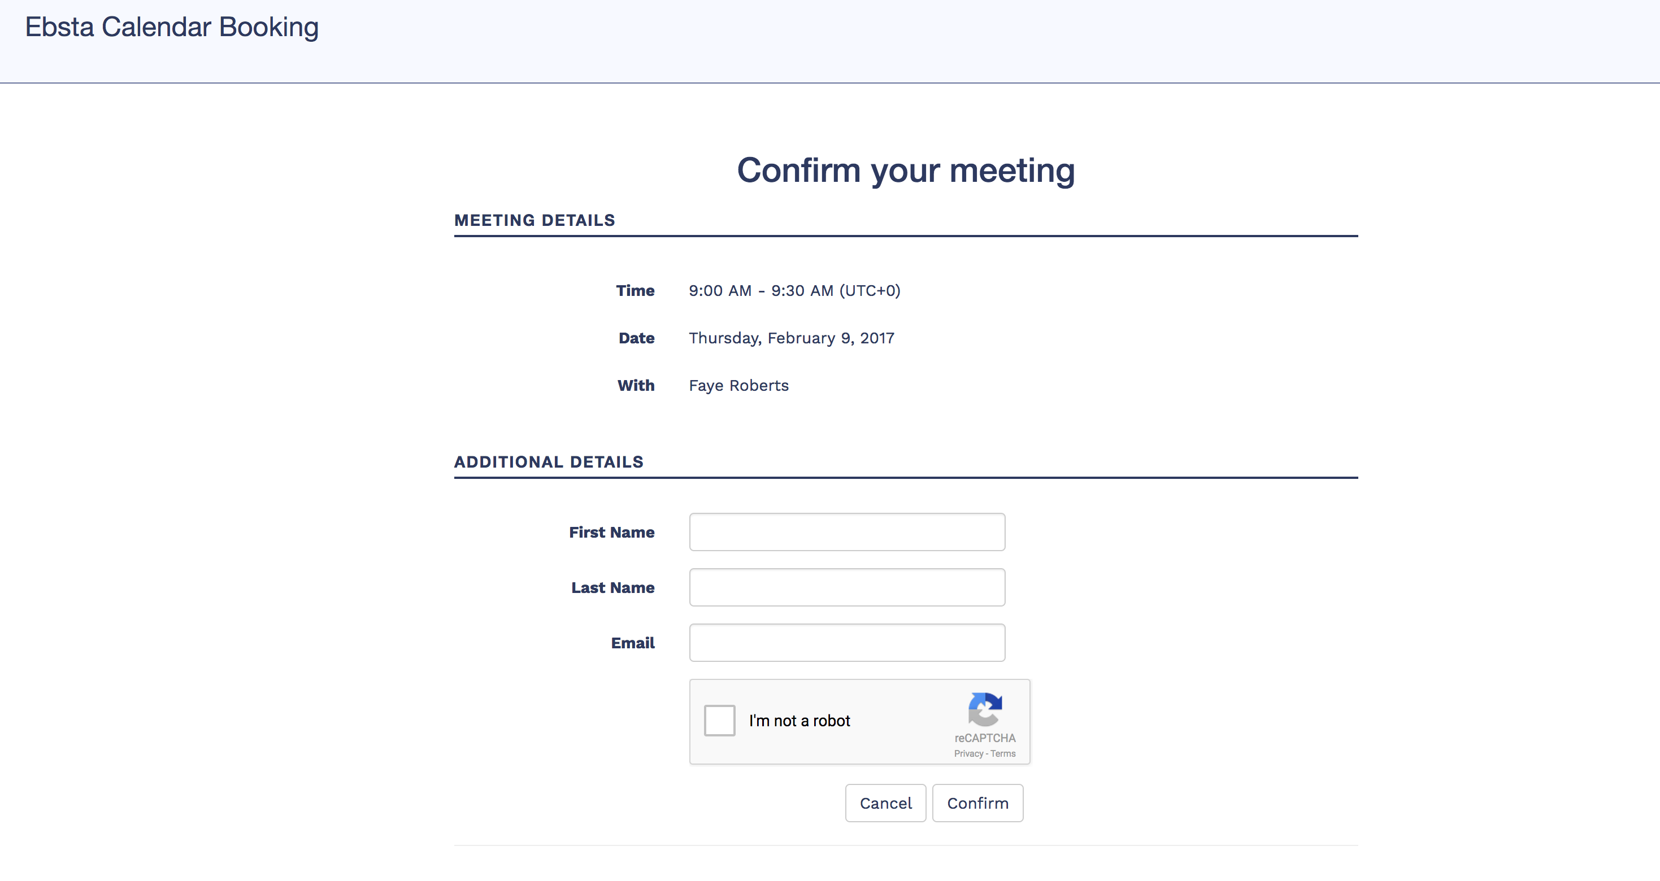Click the Cancel button
Screen dimensions: 1660x881
pyautogui.click(x=885, y=803)
